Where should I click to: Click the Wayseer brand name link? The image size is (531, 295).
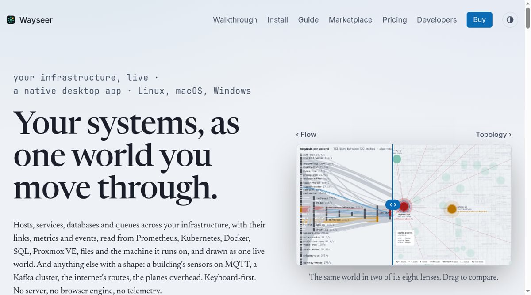36,20
